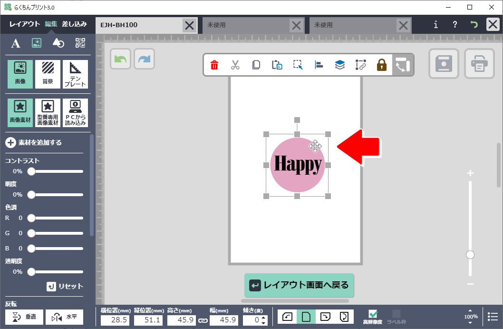Select the shapes tool icon
503x329 pixels.
coord(58,43)
